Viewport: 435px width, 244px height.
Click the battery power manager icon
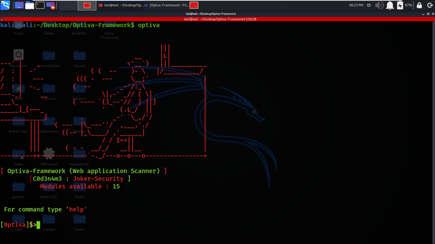click(400, 5)
